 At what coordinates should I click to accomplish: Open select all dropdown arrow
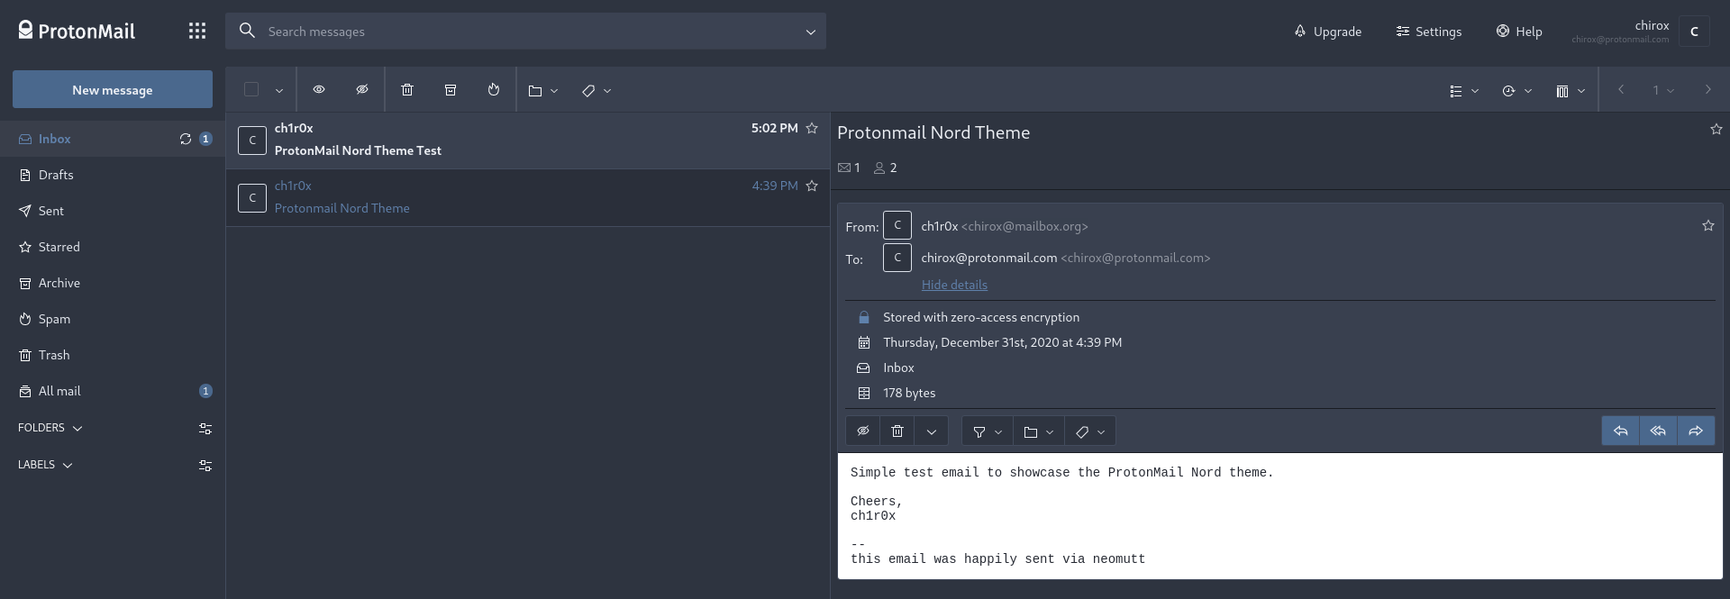tap(279, 90)
